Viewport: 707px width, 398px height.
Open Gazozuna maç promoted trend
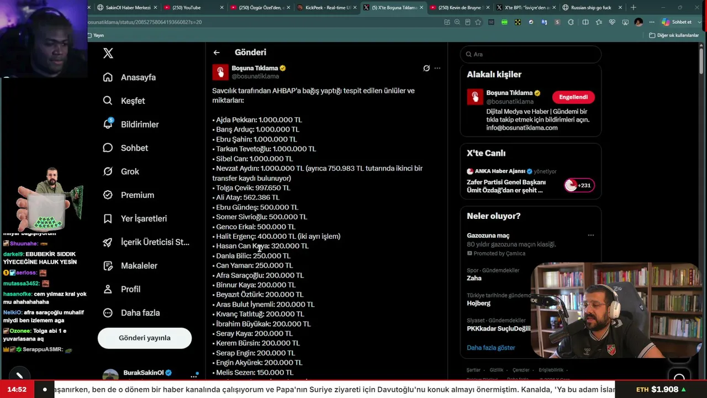[x=488, y=235]
